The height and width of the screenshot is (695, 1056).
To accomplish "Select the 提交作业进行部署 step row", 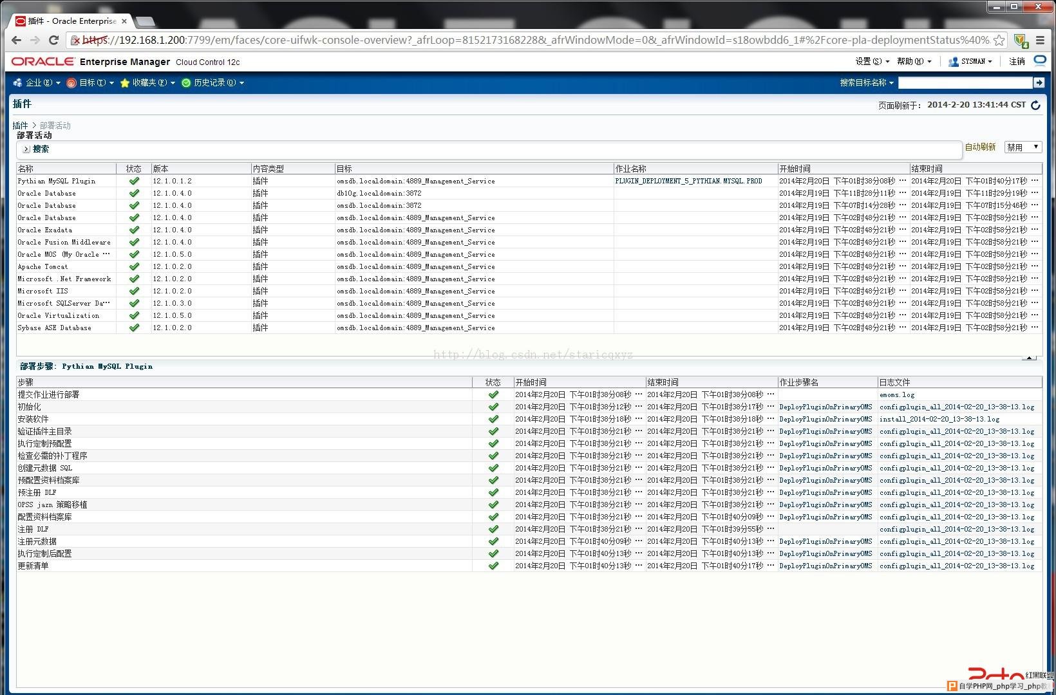I will (x=529, y=394).
